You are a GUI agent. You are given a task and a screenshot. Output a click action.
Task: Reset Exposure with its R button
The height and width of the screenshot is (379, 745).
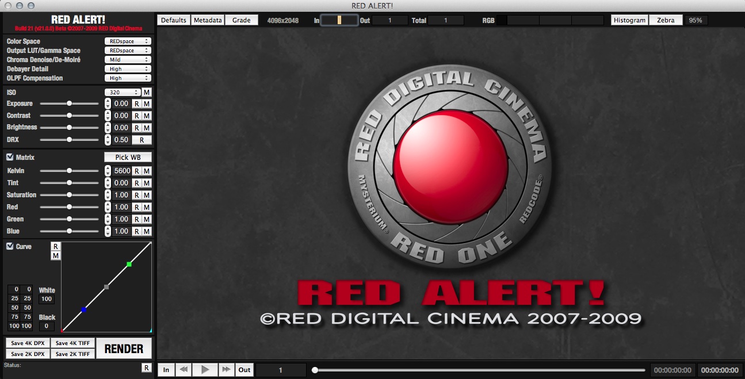(x=137, y=104)
